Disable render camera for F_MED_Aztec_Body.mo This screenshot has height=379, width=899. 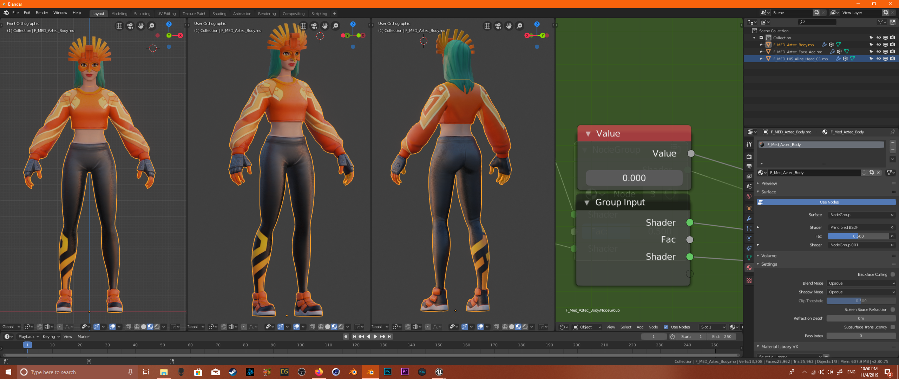click(892, 45)
